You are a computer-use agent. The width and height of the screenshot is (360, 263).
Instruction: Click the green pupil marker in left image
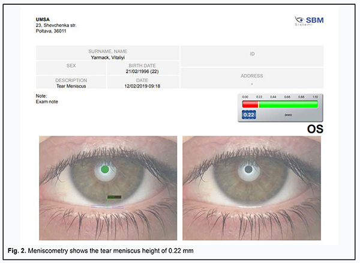[x=105, y=170]
